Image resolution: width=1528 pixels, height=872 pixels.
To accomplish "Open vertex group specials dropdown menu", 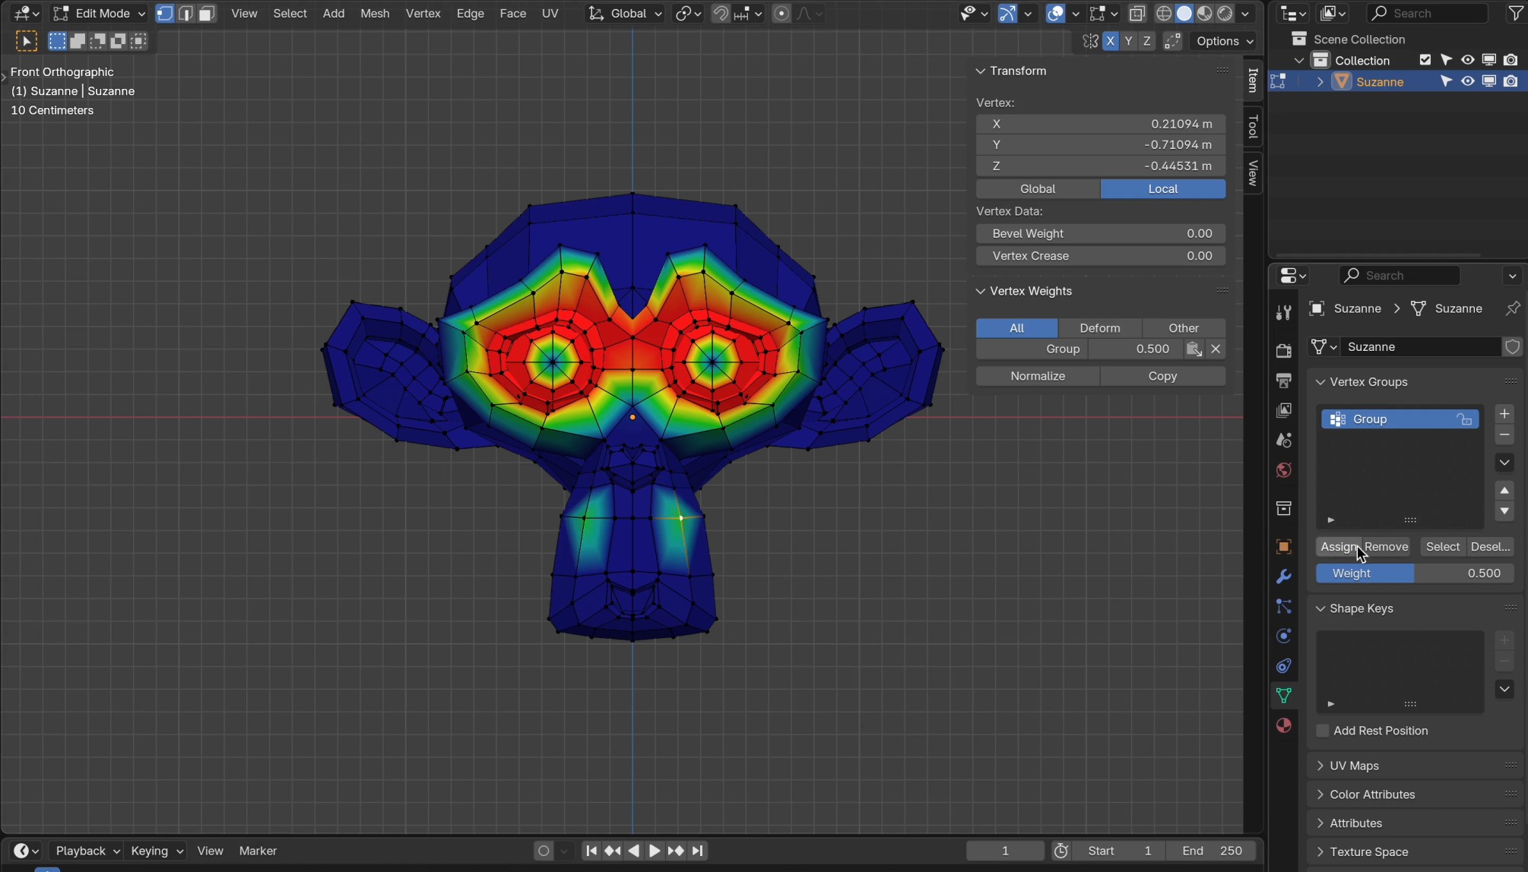I will 1504,463.
